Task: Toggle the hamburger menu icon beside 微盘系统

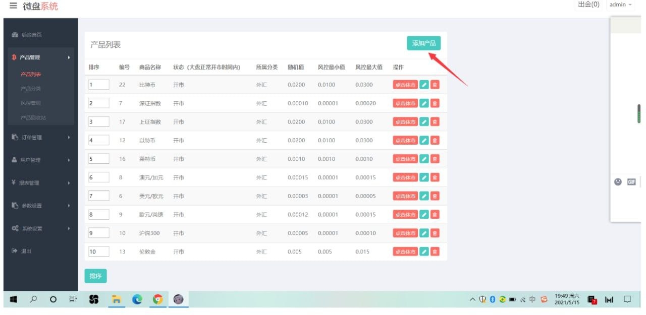Action: coord(13,6)
